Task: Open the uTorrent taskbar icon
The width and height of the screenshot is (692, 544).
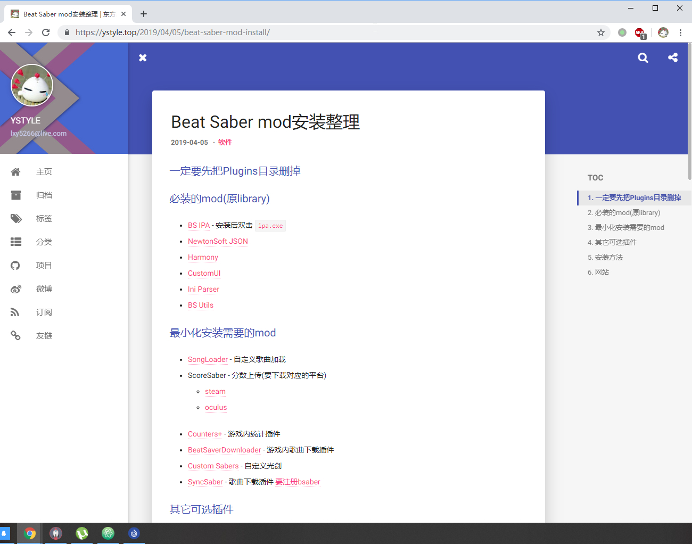Action: 82,533
